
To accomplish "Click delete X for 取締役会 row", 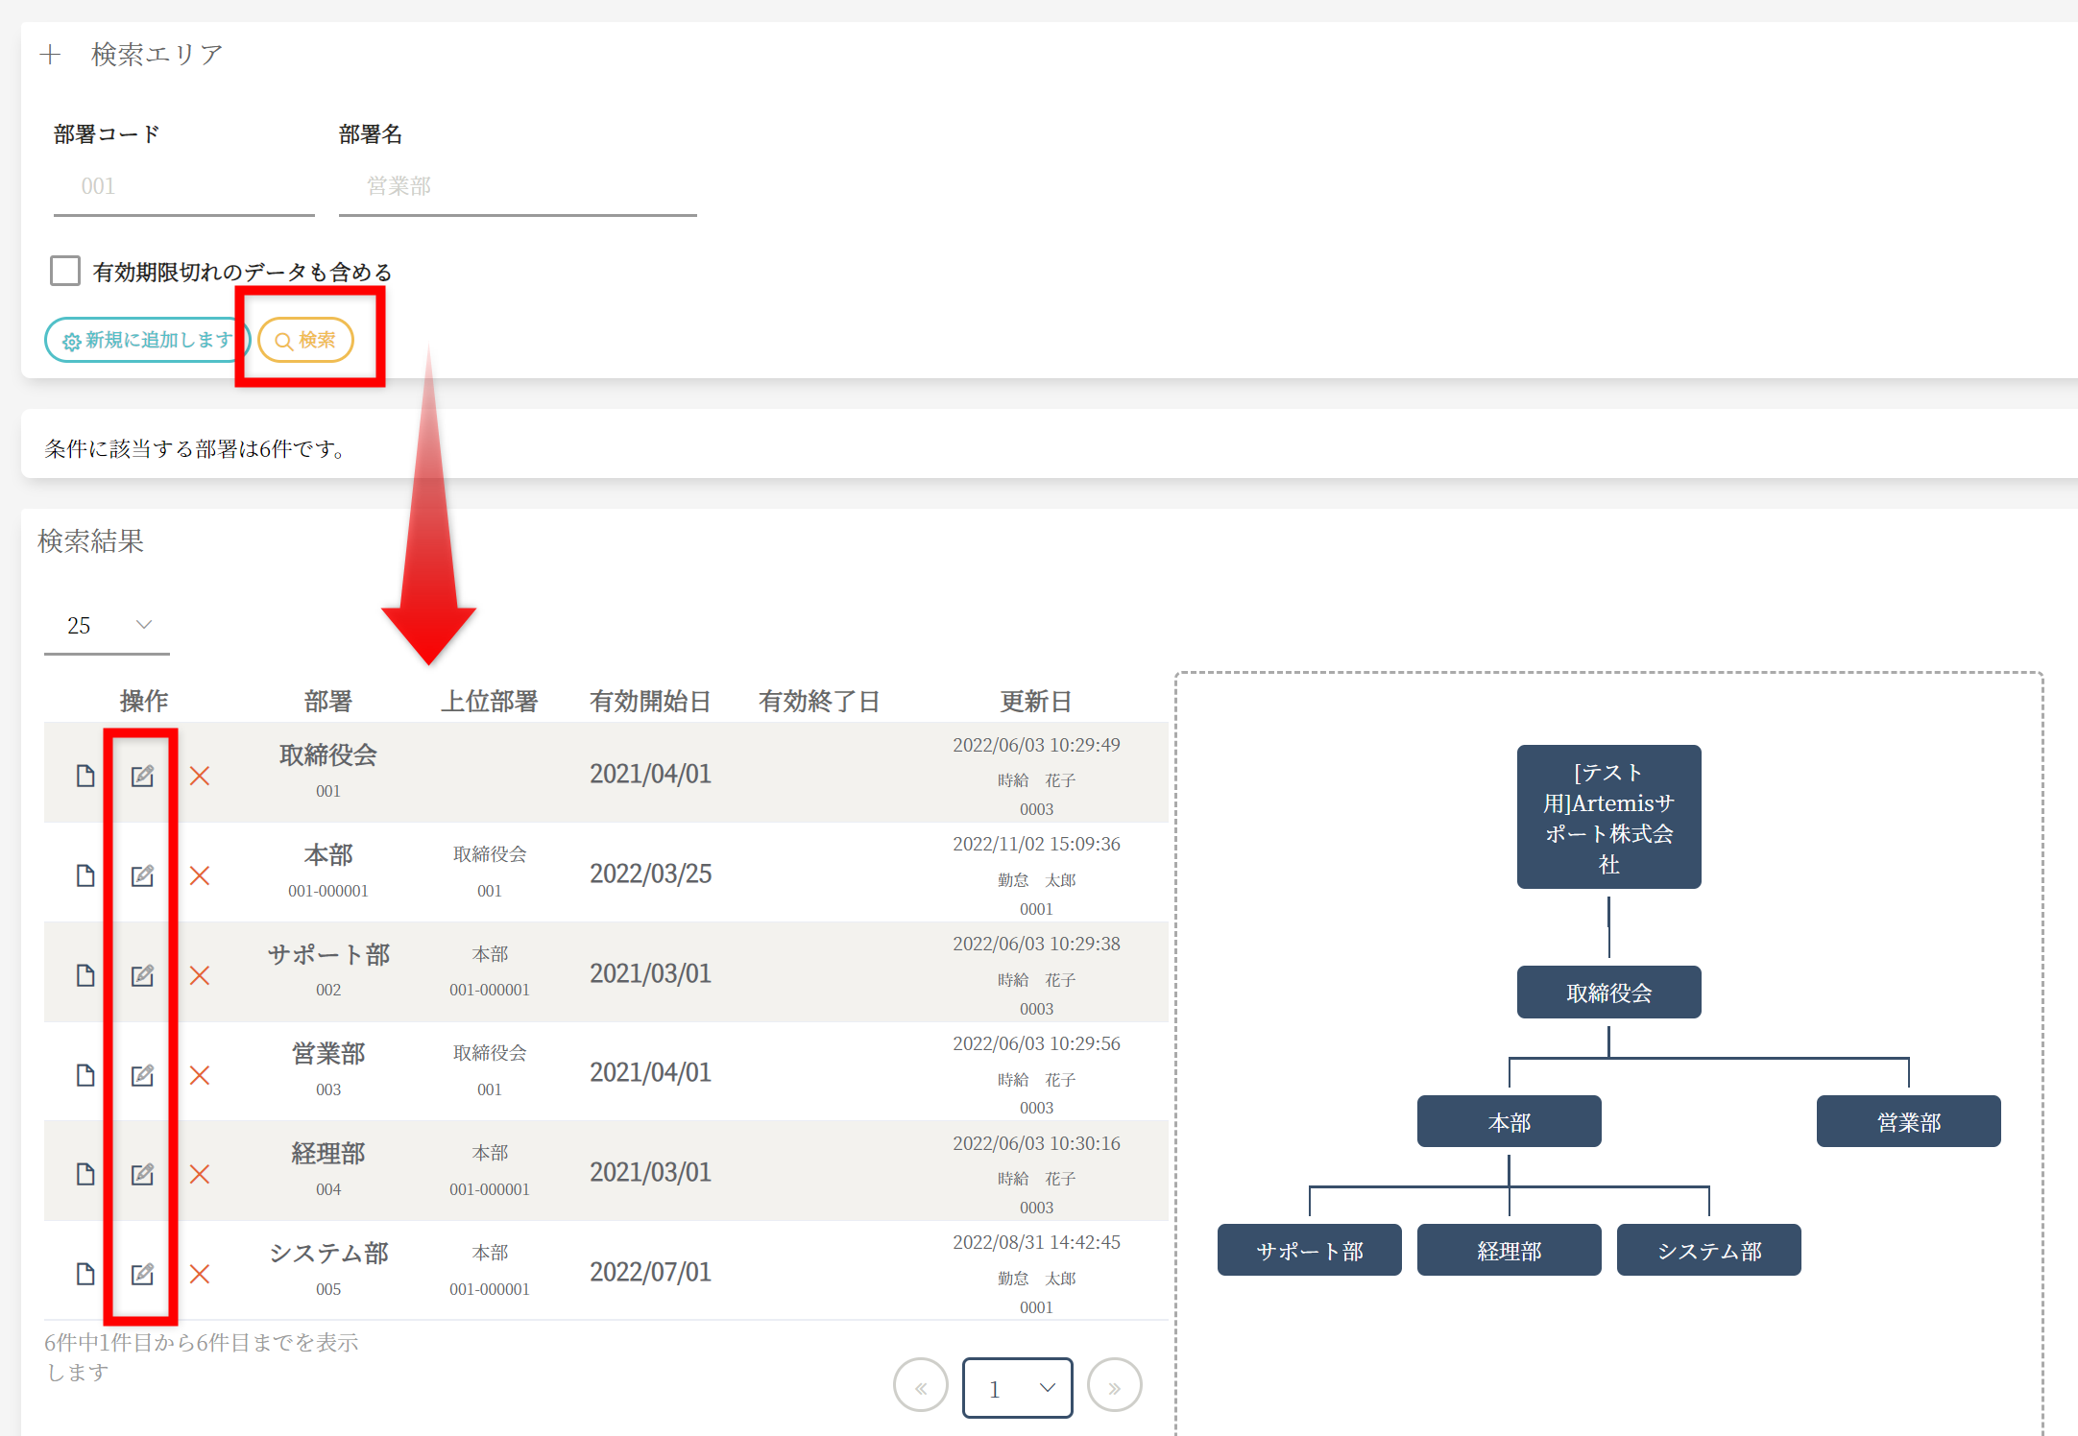I will [x=200, y=776].
